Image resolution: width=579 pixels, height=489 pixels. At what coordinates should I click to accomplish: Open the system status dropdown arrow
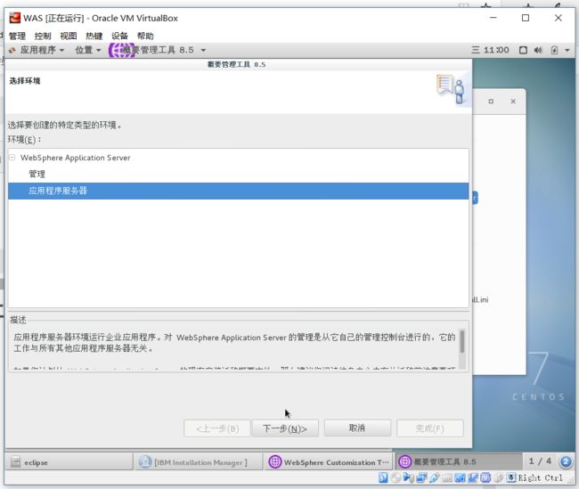coord(567,50)
